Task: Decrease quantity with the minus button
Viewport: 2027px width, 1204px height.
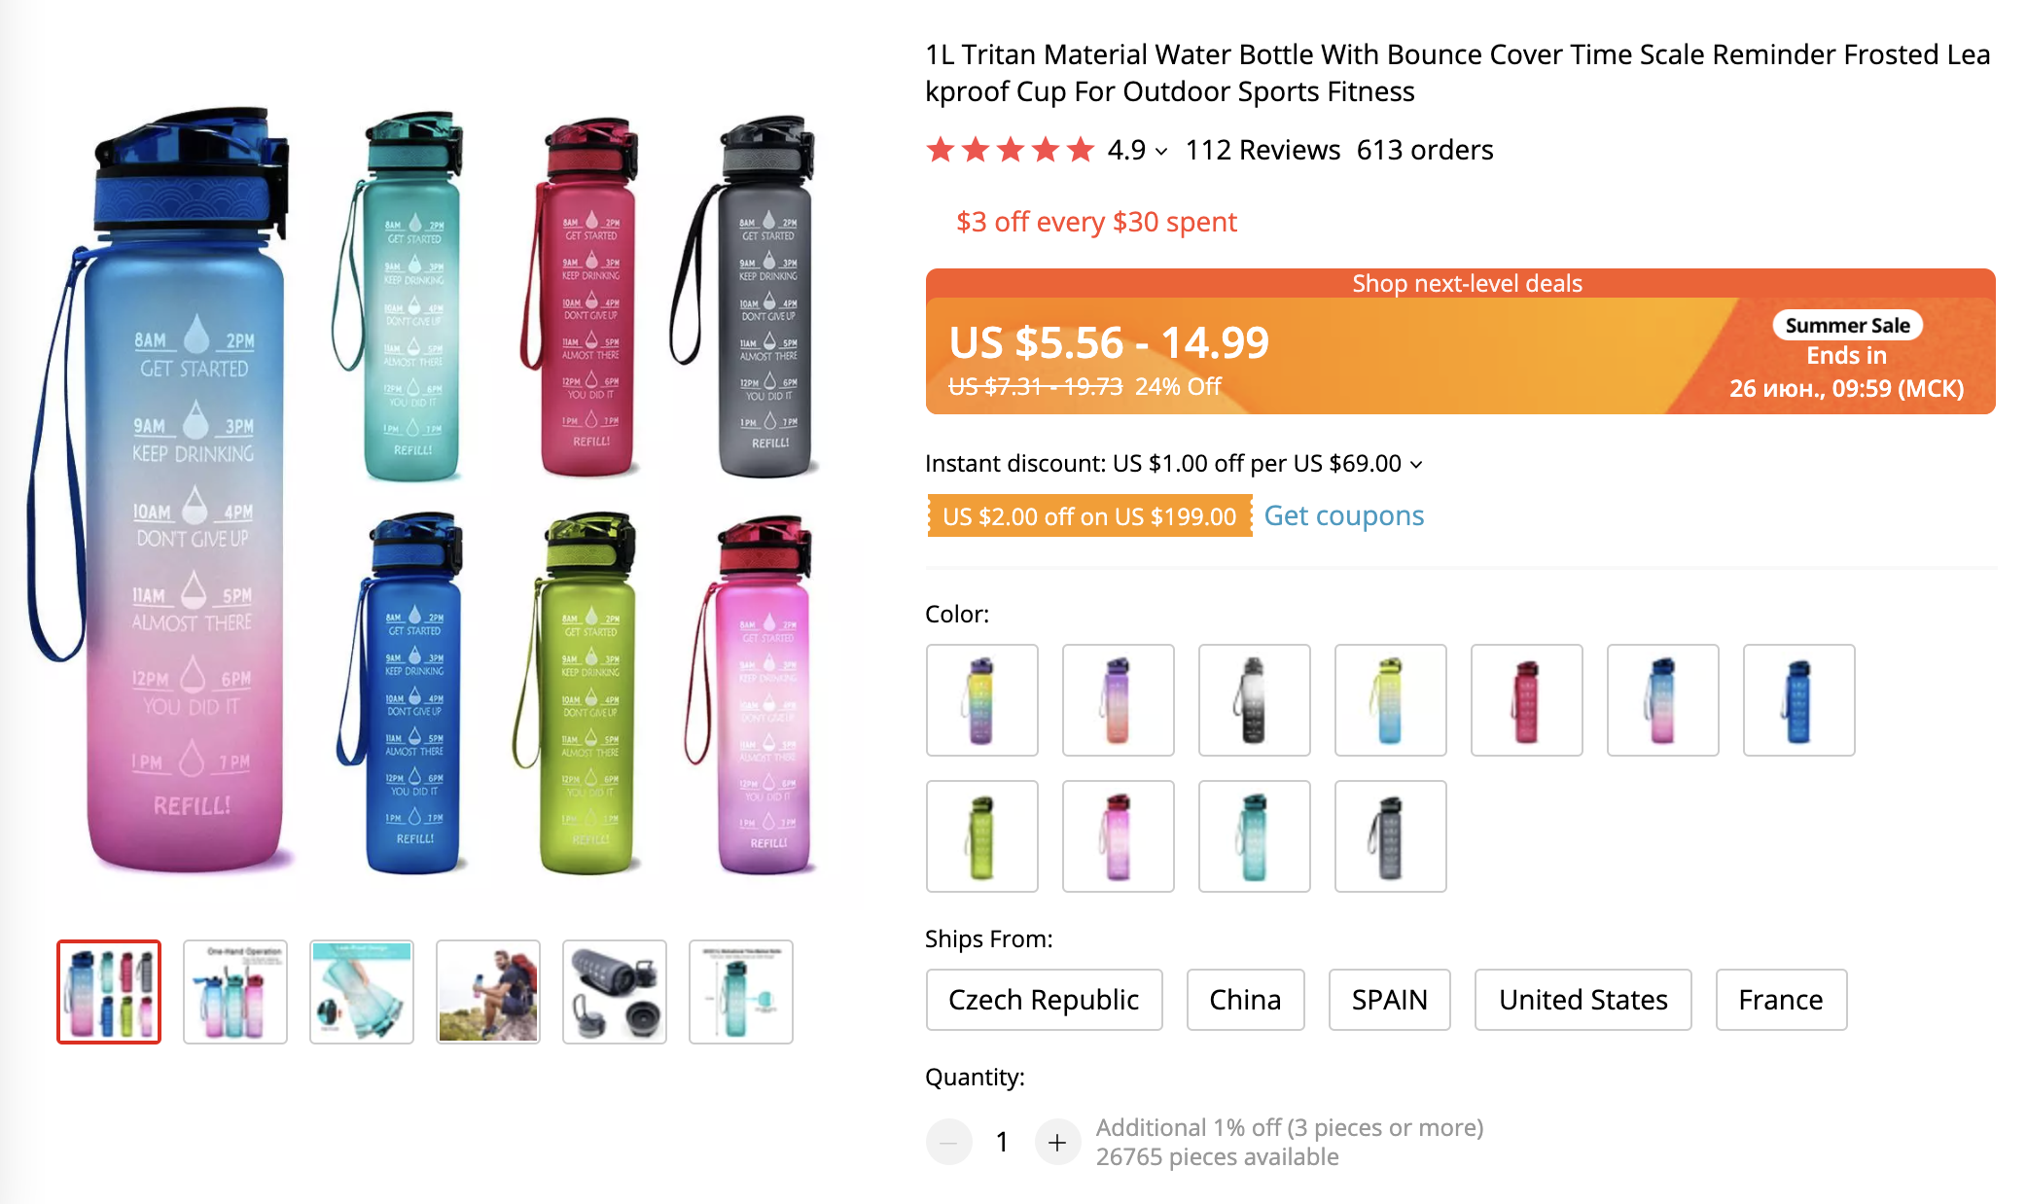Action: (x=948, y=1142)
